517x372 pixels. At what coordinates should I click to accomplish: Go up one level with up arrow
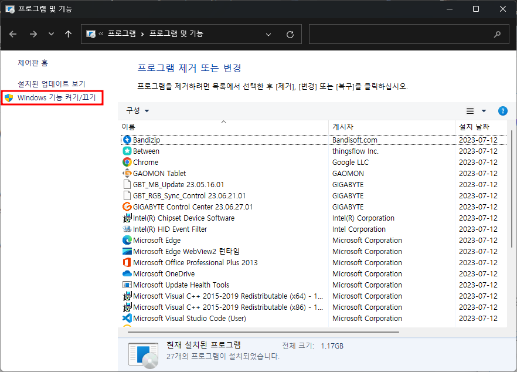pos(68,34)
